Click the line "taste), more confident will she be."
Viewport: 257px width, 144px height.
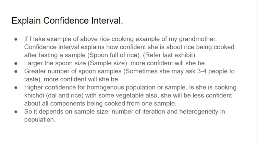[x=71, y=79]
